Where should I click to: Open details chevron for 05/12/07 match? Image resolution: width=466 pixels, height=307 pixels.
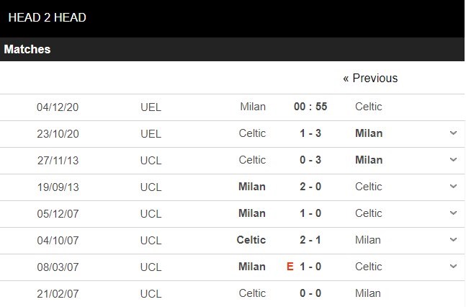coord(453,213)
